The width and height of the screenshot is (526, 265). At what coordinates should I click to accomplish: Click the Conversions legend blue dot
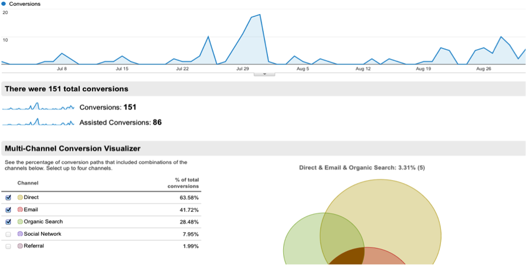4,4
